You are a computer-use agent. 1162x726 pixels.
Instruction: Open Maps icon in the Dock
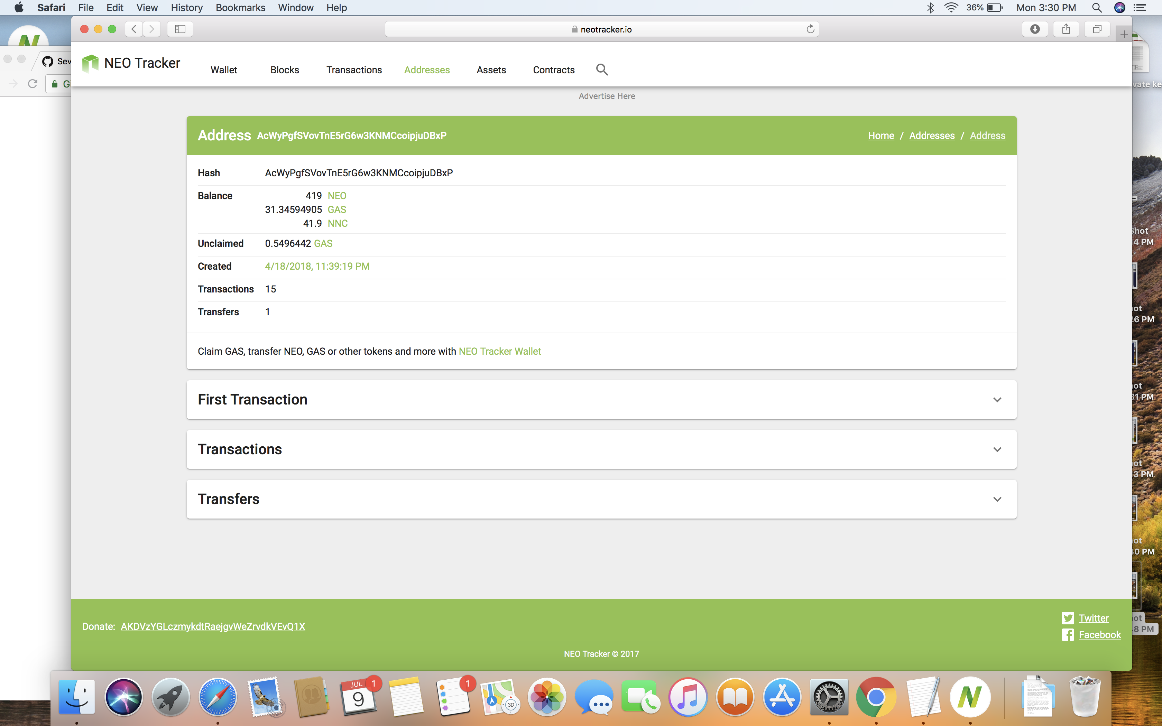coord(500,696)
